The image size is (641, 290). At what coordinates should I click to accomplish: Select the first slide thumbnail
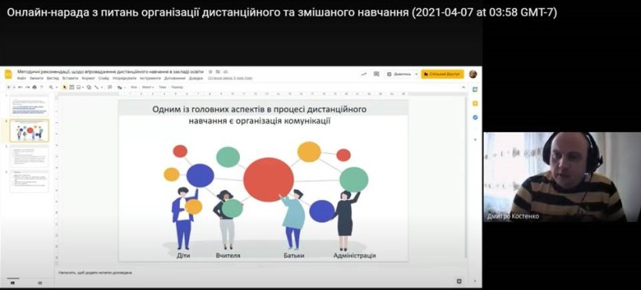(29, 106)
